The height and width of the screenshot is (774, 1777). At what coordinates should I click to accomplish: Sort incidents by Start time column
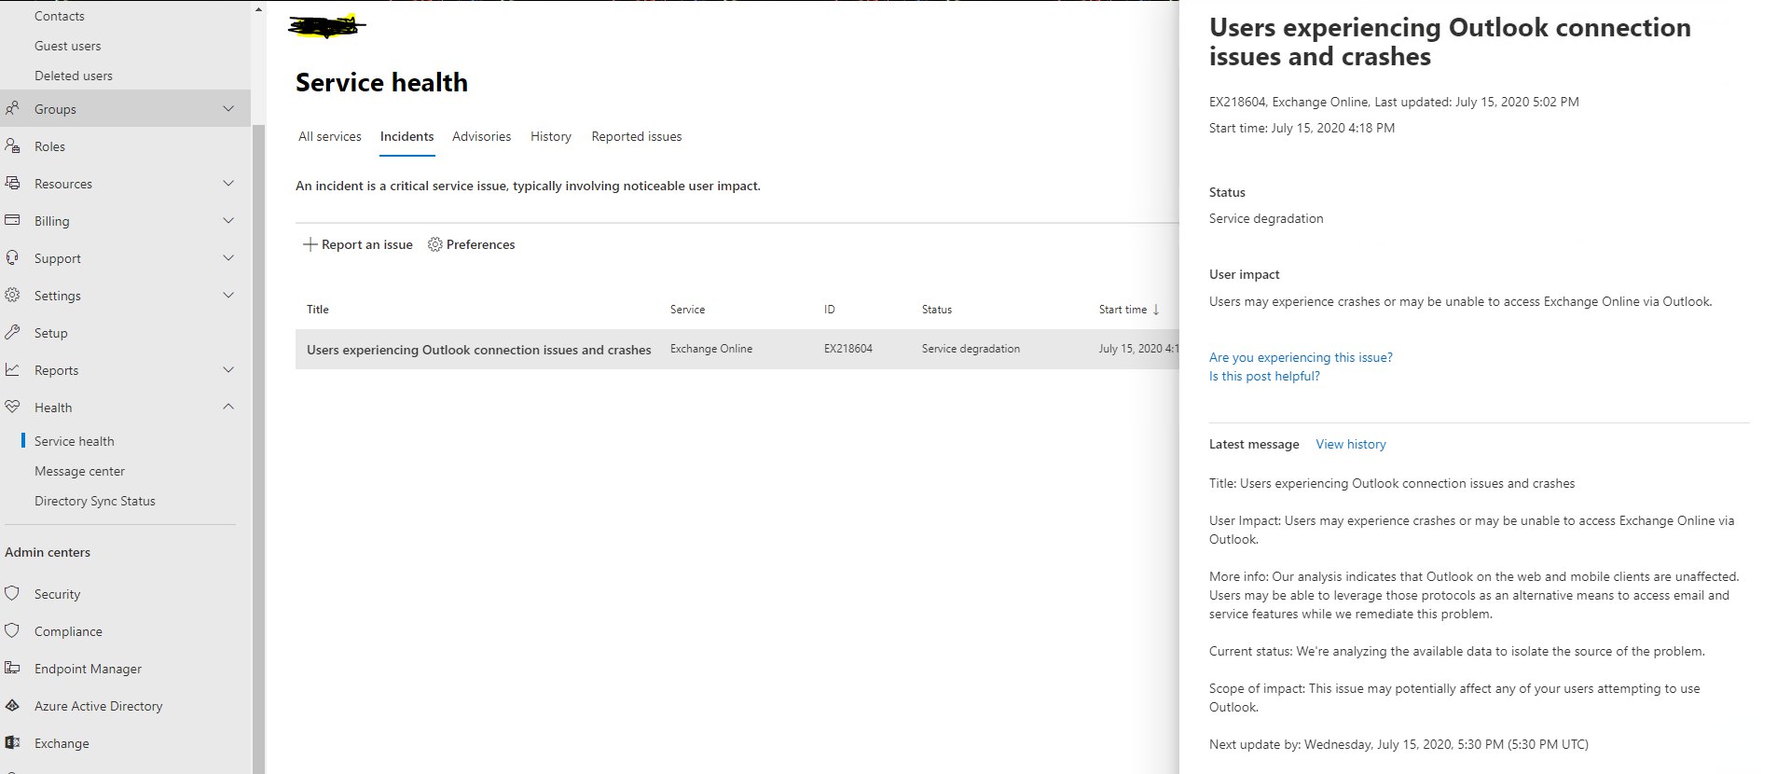1128,310
